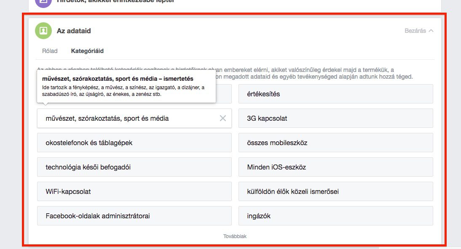Click the green "Az adataid" card icon

pos(43,30)
